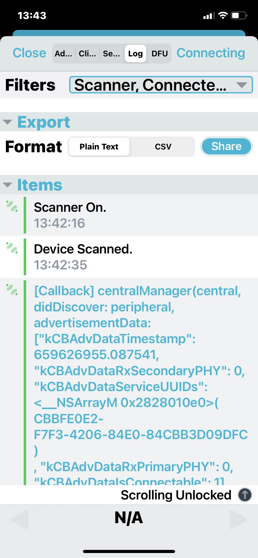Collapse the Export section

[7, 122]
